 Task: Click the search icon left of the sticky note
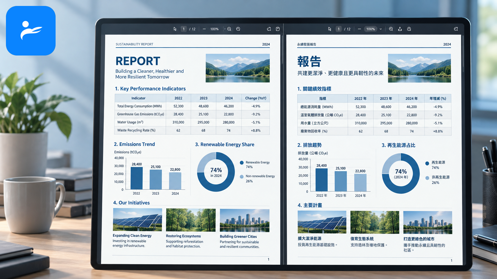point(269,29)
